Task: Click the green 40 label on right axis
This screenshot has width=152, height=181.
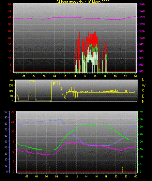Action: pyautogui.click(x=141, y=112)
